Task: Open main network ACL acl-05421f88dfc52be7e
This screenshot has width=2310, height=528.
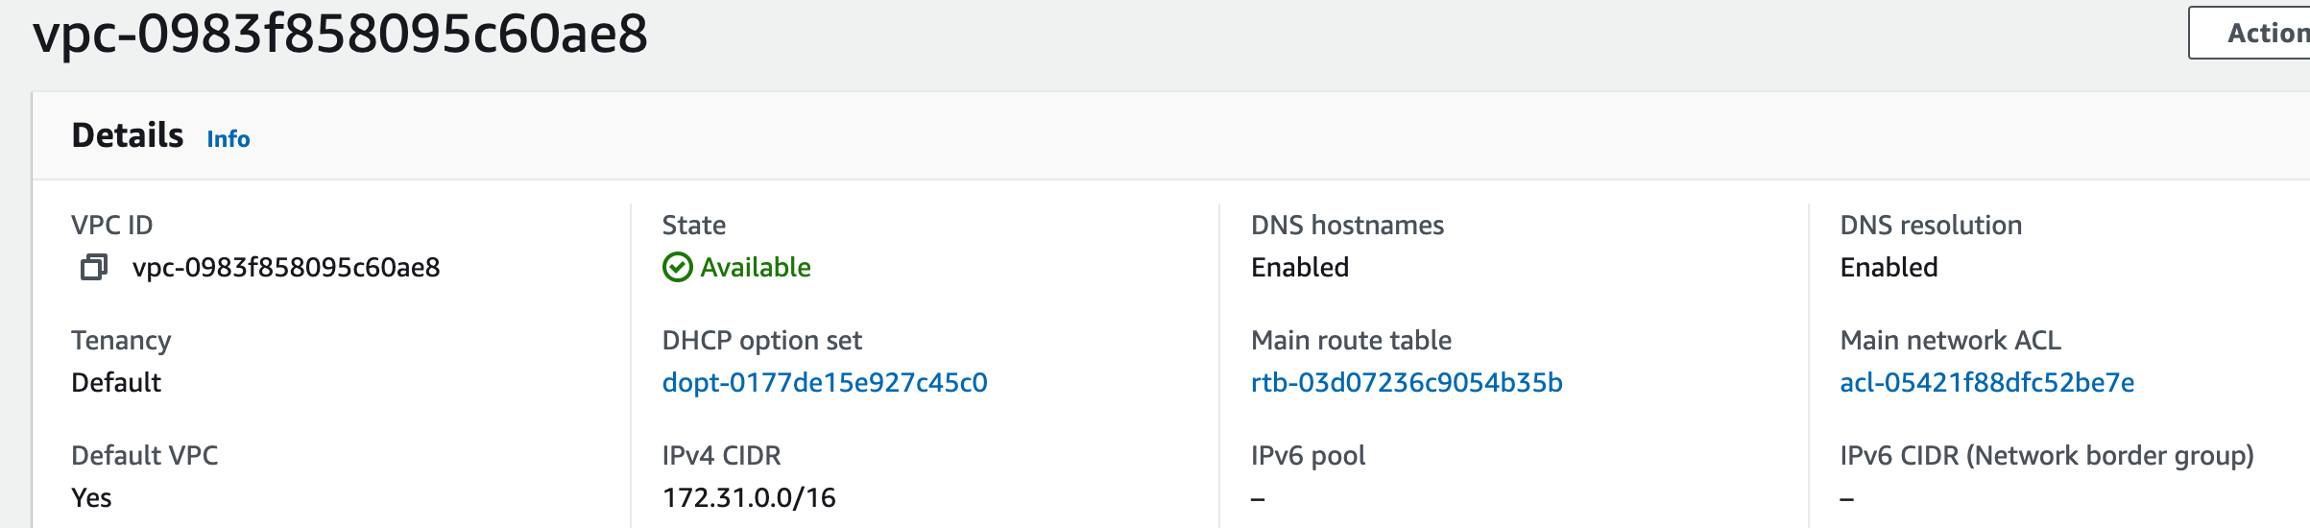Action: point(1986,382)
